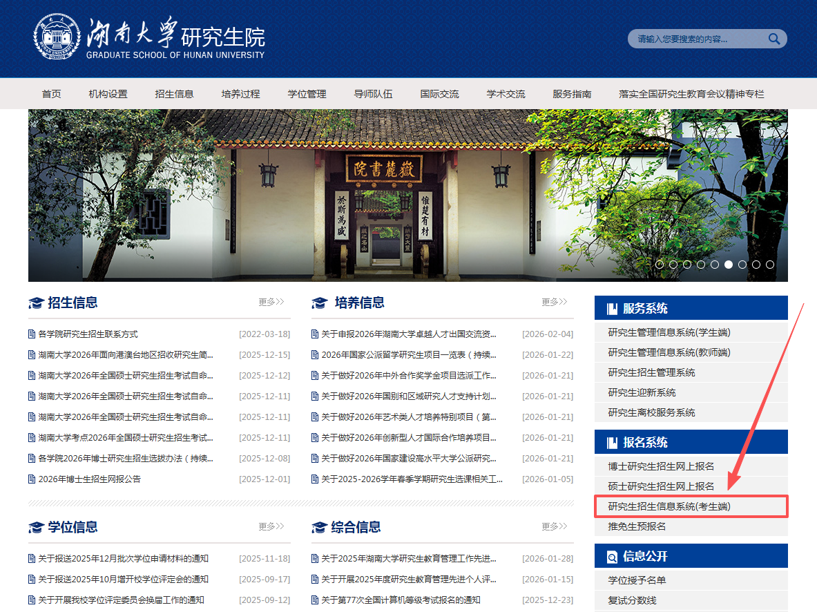Select the highlighted sixth carousel dot

click(x=729, y=265)
